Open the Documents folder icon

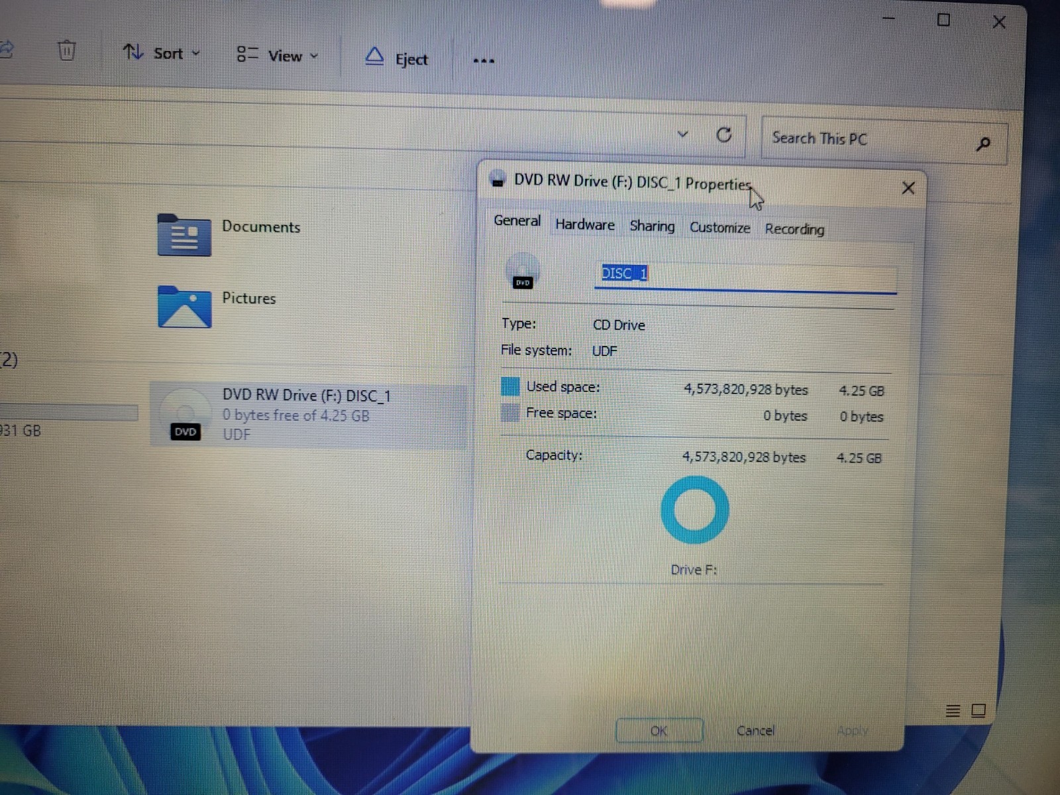pos(184,235)
